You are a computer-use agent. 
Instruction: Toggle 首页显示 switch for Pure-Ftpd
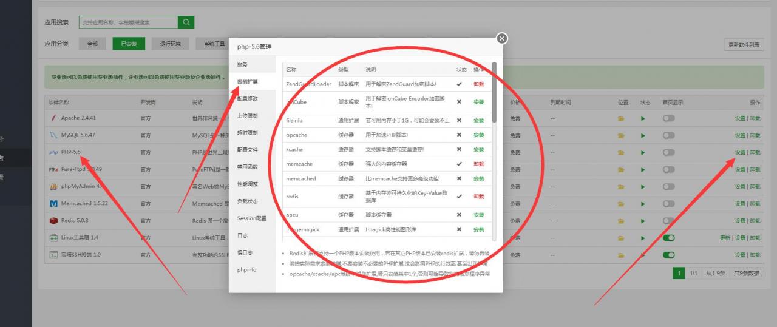(668, 169)
